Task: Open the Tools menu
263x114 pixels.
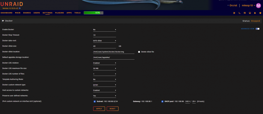Action: pyautogui.click(x=78, y=13)
